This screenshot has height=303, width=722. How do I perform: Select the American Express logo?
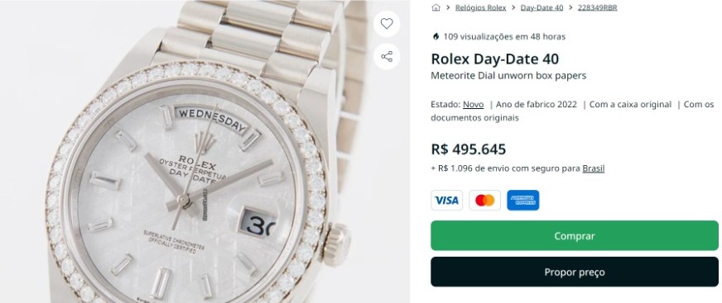click(523, 200)
